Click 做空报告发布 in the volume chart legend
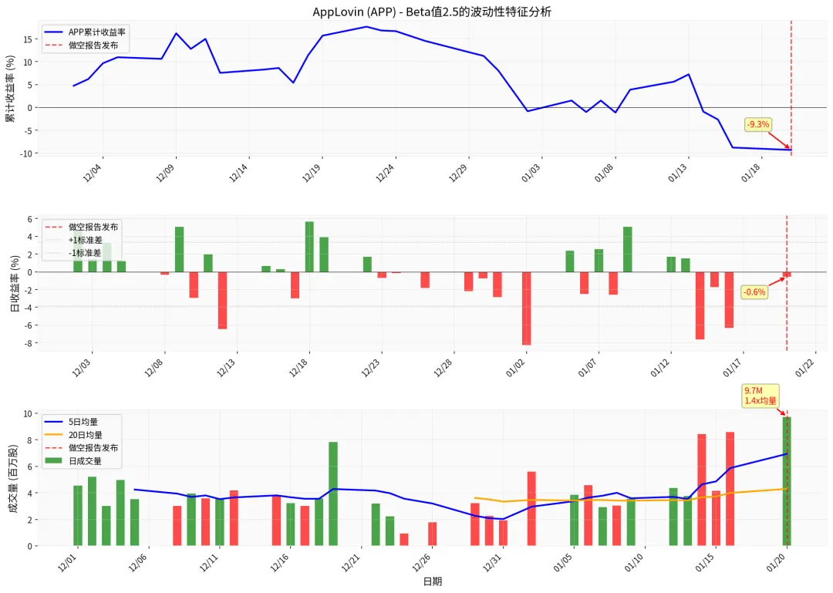This screenshot has height=593, width=833. pos(81,448)
